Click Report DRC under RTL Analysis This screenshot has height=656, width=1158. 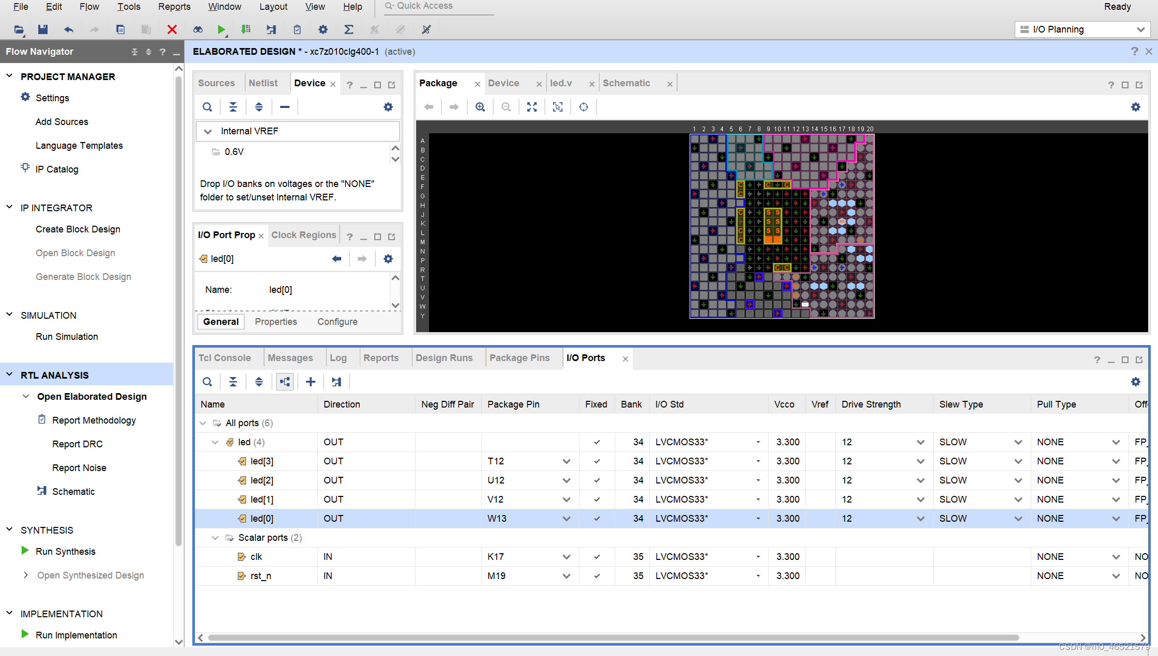tap(78, 444)
